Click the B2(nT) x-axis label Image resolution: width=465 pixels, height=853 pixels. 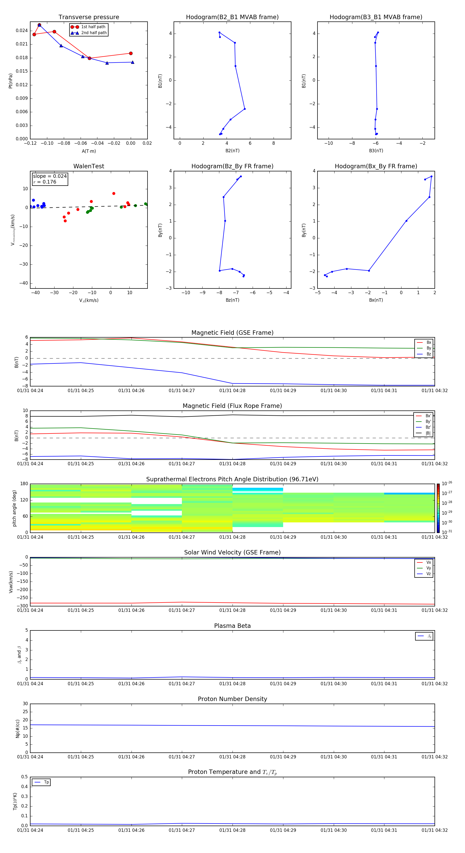click(x=232, y=151)
